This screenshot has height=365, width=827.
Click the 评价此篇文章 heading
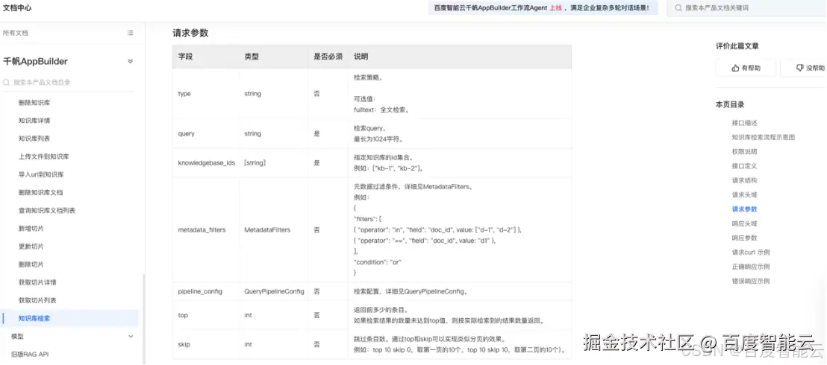click(737, 46)
